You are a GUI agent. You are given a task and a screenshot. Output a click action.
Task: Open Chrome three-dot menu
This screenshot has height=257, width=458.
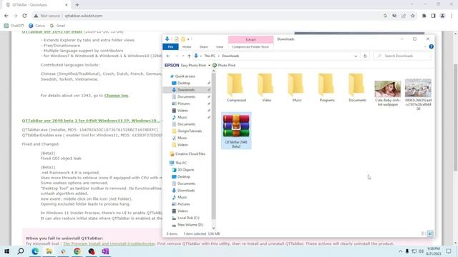pyautogui.click(x=452, y=16)
